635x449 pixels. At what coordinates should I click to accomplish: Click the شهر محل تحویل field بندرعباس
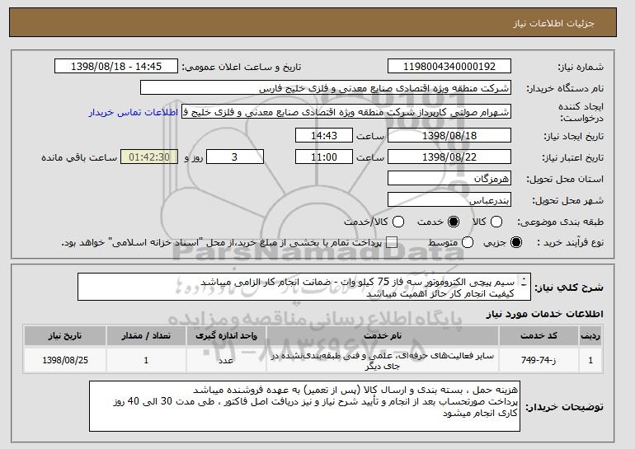tap(449, 200)
